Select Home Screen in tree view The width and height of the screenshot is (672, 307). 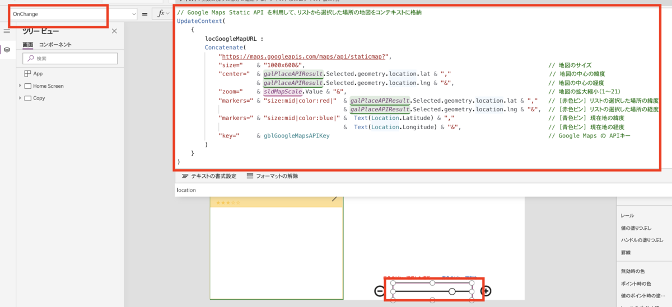(x=48, y=86)
